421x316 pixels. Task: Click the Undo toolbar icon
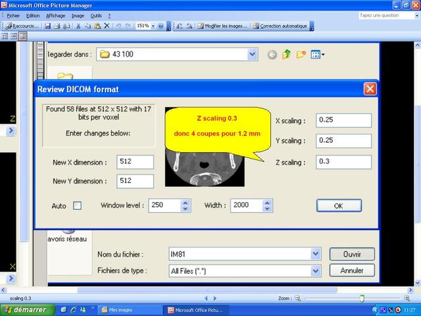(x=118, y=26)
